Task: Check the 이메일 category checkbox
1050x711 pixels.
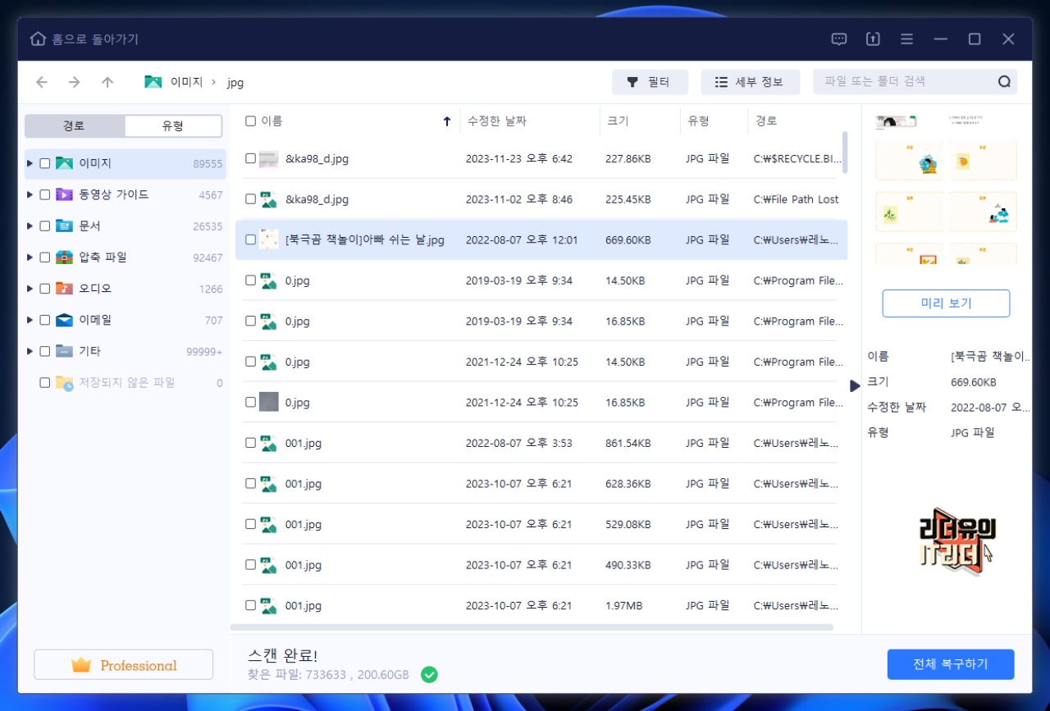Action: coord(45,320)
